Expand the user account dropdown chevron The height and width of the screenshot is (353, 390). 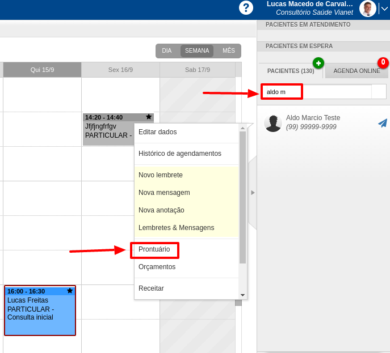pyautogui.click(x=384, y=9)
